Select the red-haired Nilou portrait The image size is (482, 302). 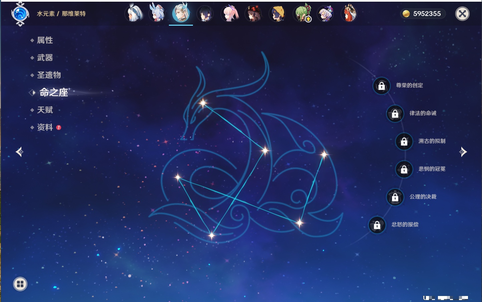349,13
